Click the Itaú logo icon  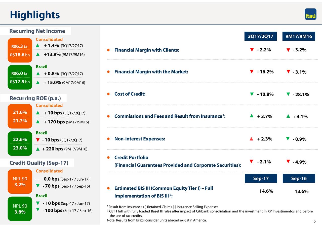[x=310, y=14]
